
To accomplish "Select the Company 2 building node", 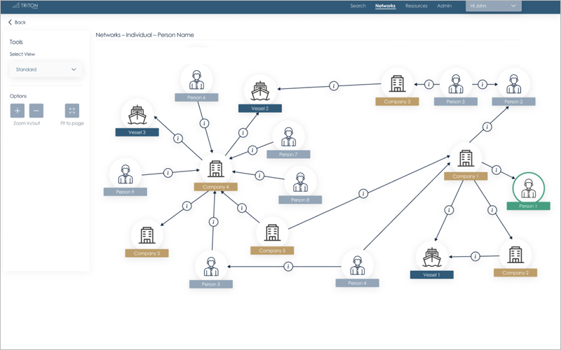I will 515,253.
